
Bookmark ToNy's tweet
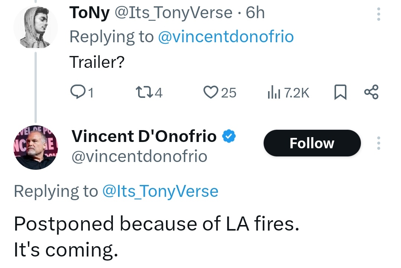340,92
